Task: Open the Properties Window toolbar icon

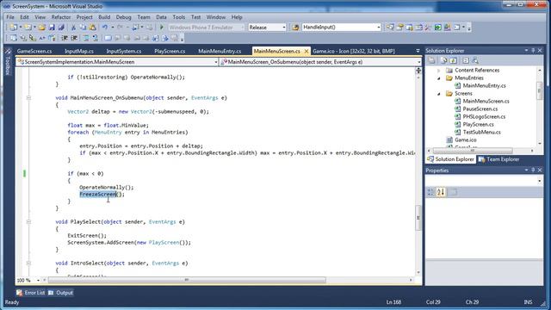Action: (399, 27)
